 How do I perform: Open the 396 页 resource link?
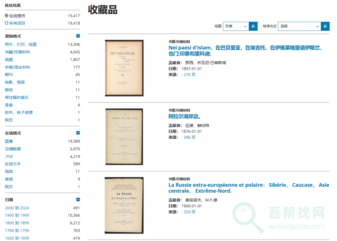[189, 137]
